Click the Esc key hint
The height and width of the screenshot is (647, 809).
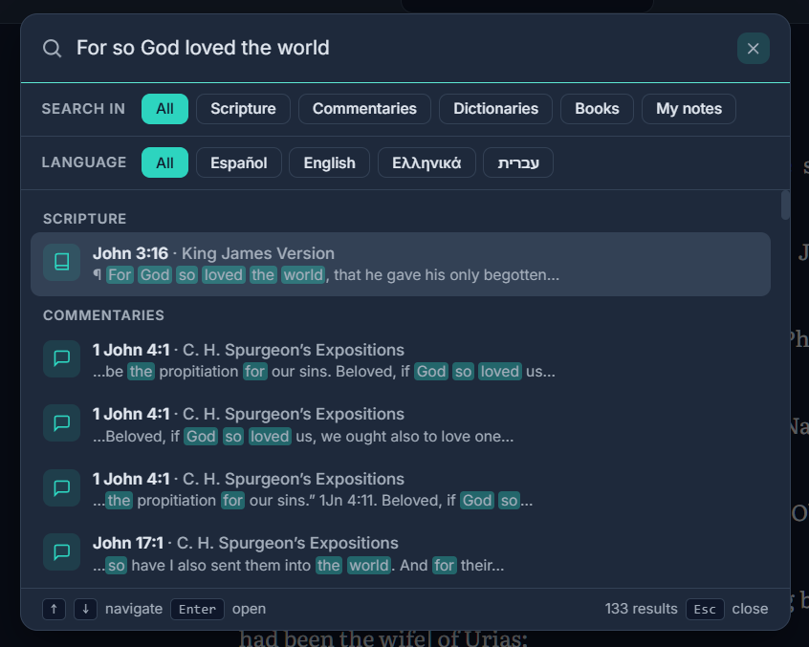(x=705, y=609)
